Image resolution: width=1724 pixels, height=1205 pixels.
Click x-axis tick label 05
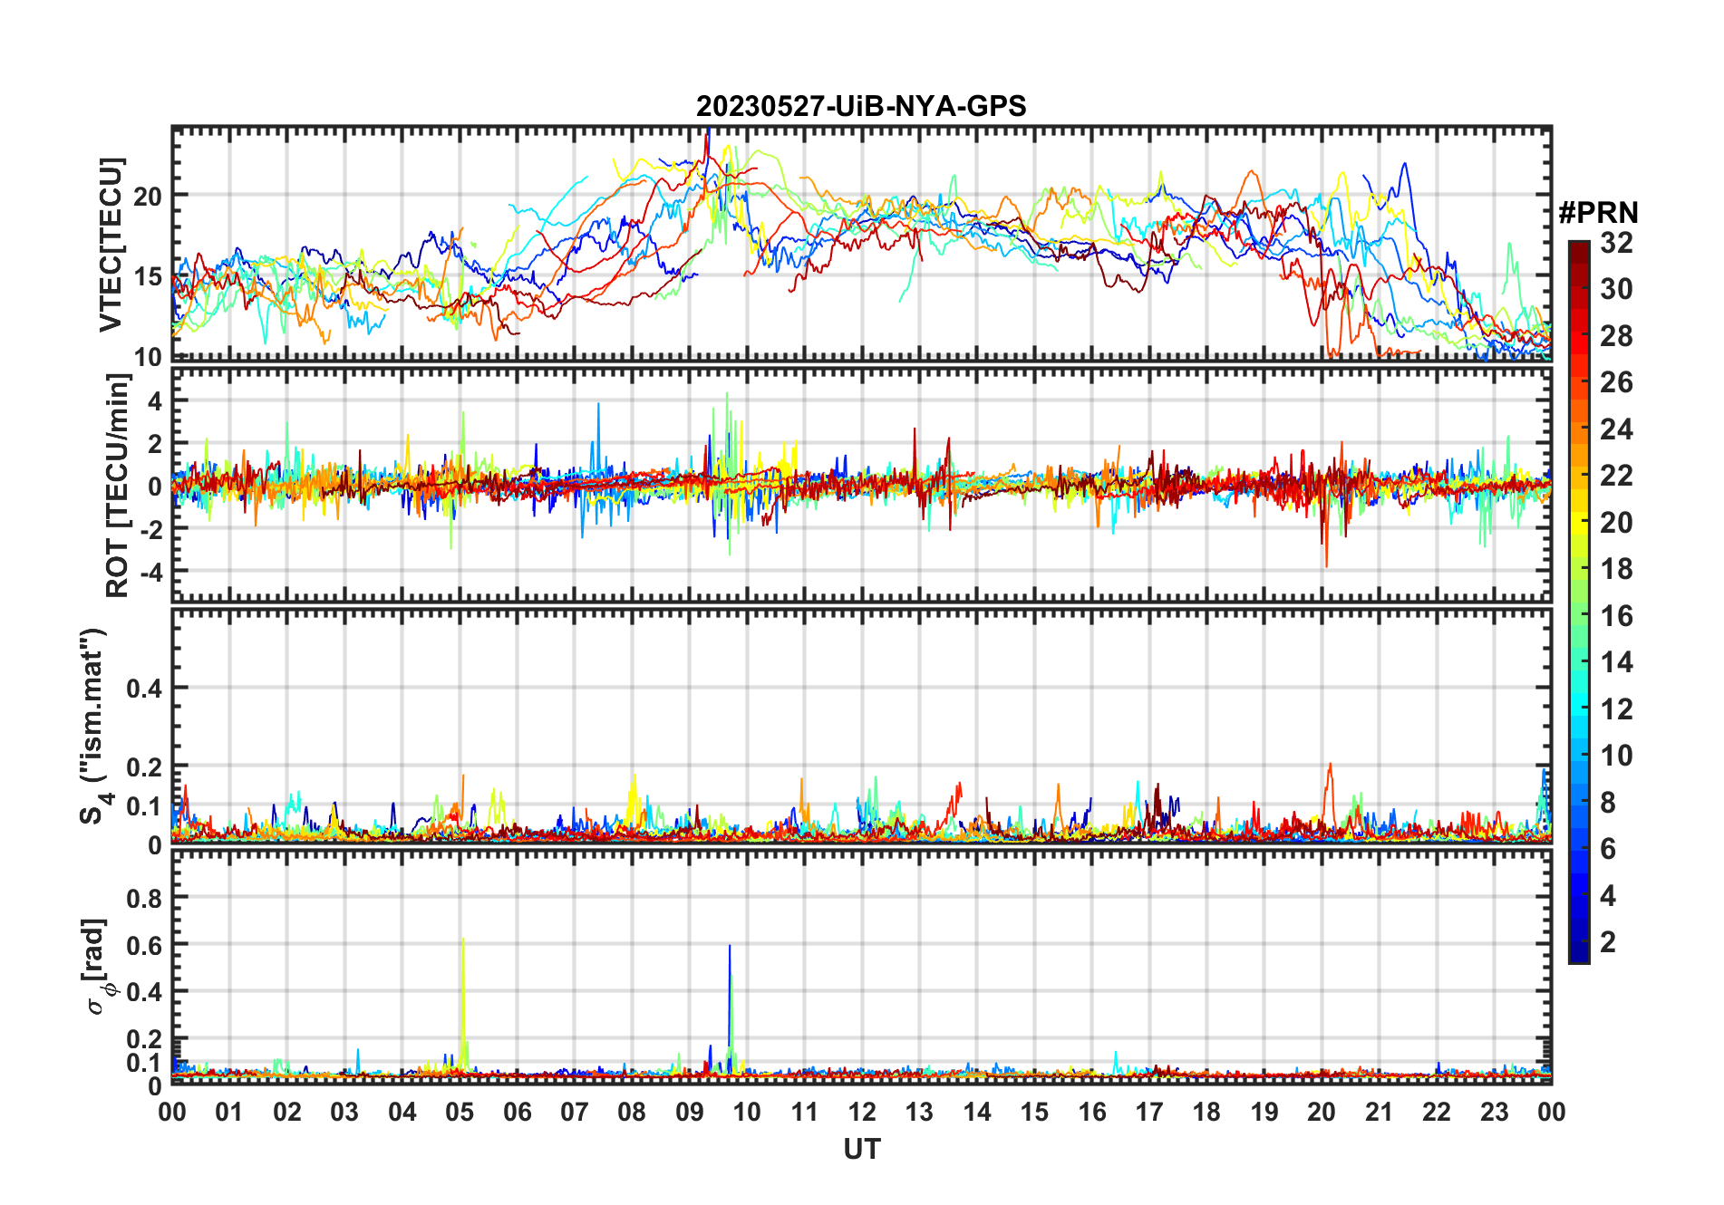(460, 1113)
